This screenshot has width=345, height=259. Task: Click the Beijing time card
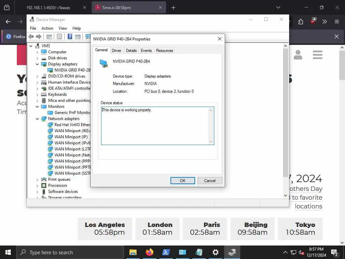[x=252, y=229]
